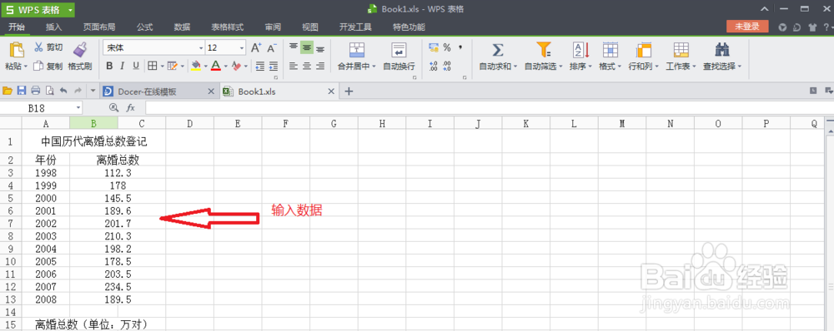The height and width of the screenshot is (331, 834).
Task: Apply the comma thousands separator style
Action: coord(460,47)
